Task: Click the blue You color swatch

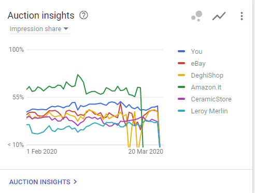Action: [181, 51]
